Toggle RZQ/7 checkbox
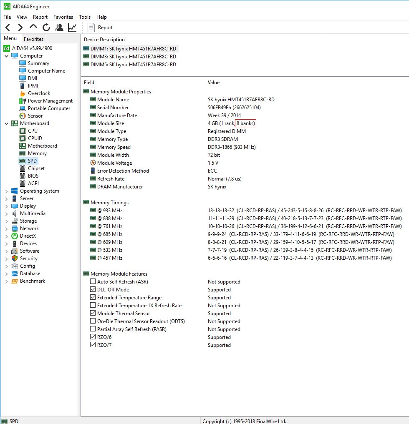Viewport: 409px width, 424px height. [93, 345]
